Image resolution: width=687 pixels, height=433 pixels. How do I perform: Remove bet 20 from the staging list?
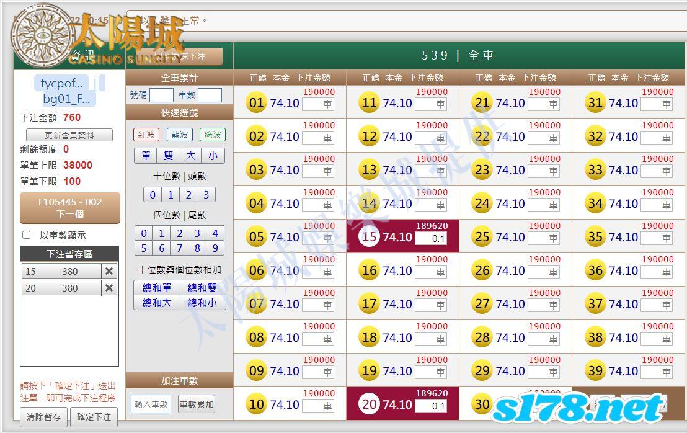109,288
